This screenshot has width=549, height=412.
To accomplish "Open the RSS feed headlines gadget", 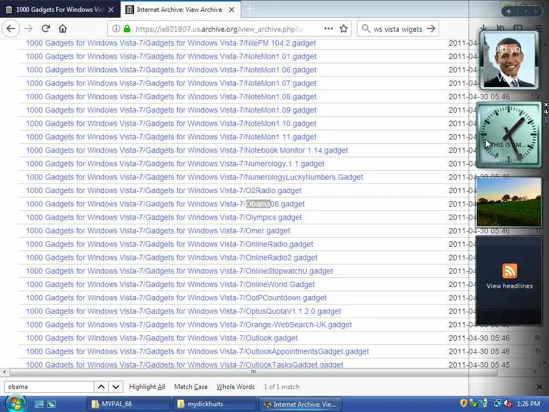I will (509, 280).
